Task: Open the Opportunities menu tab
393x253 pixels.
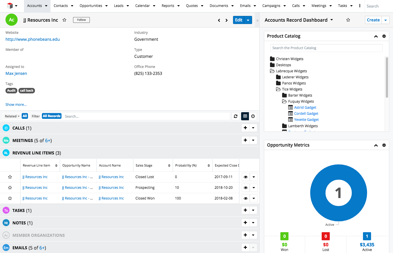Action: pyautogui.click(x=91, y=6)
